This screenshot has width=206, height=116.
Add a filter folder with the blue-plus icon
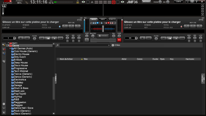click(x=4, y=54)
